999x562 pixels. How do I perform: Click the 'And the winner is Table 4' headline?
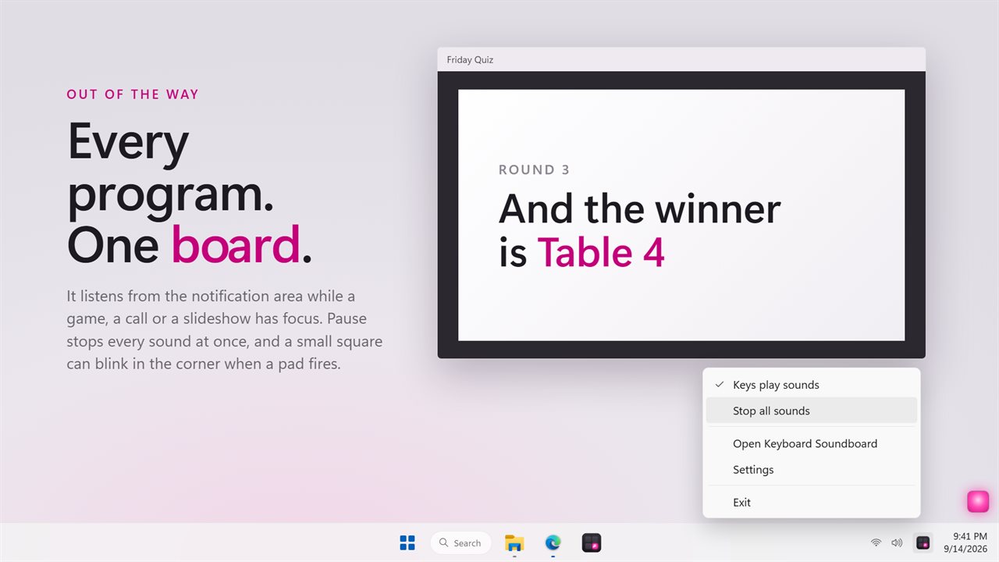(640, 230)
